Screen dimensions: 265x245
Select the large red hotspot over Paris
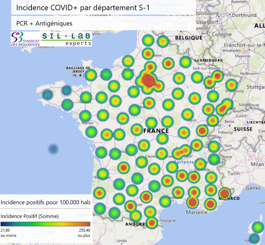tap(149, 80)
